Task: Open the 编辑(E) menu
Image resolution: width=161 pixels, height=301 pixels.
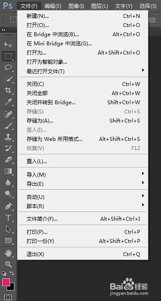Action: 53,6
